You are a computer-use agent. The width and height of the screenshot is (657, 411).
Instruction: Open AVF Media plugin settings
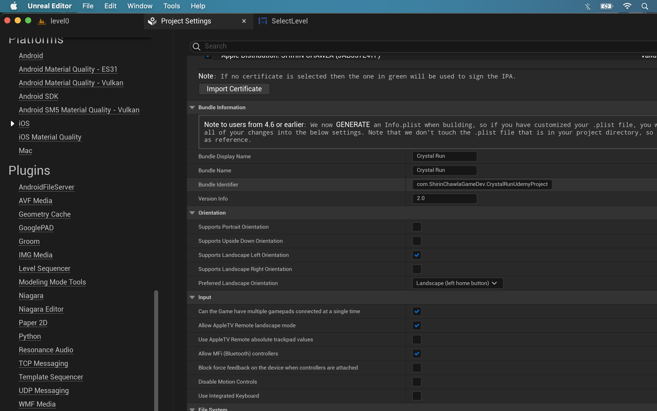36,201
